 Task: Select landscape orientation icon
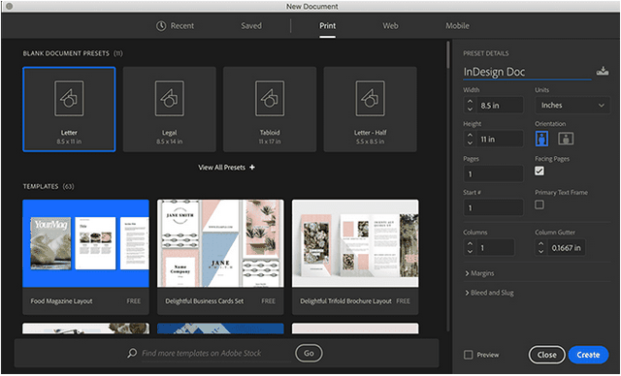[x=566, y=139]
